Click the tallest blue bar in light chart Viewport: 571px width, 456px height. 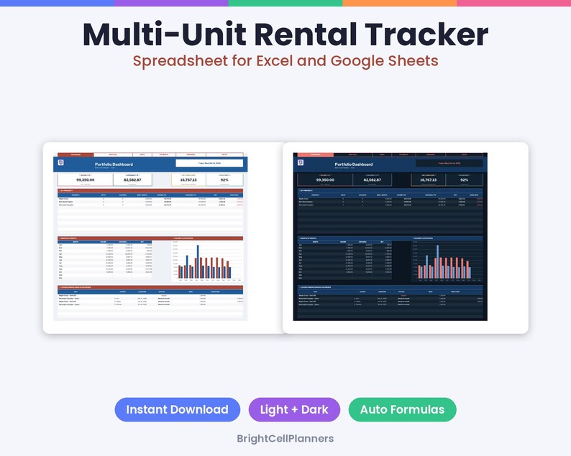point(198,262)
